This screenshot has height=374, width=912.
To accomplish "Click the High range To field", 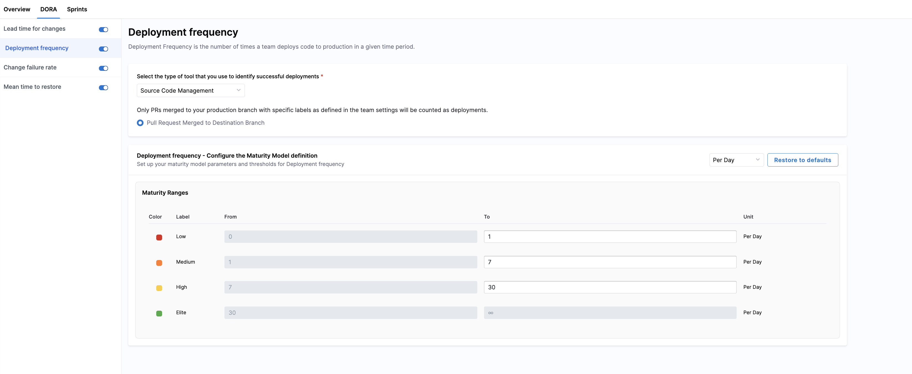I will pos(610,287).
